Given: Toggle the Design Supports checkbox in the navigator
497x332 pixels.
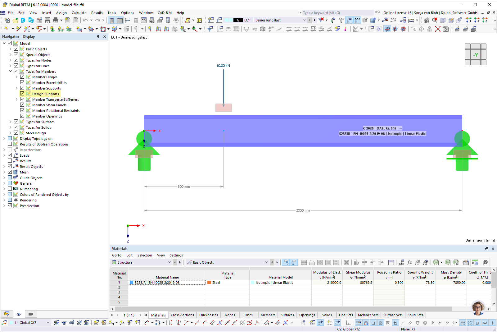Looking at the screenshot, I should [22, 94].
